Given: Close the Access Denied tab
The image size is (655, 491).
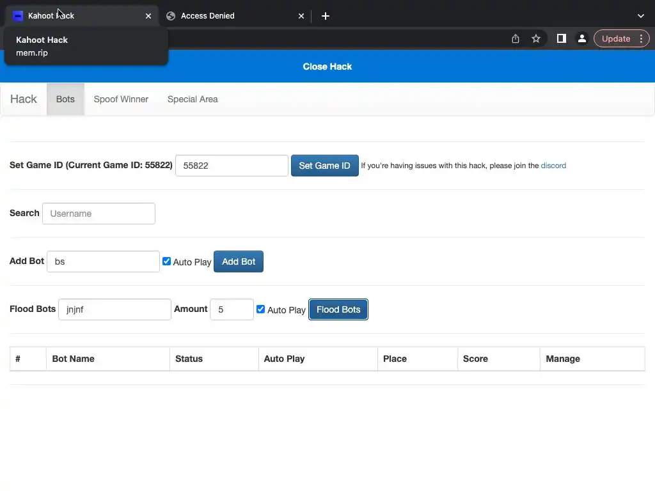Looking at the screenshot, I should click(301, 16).
